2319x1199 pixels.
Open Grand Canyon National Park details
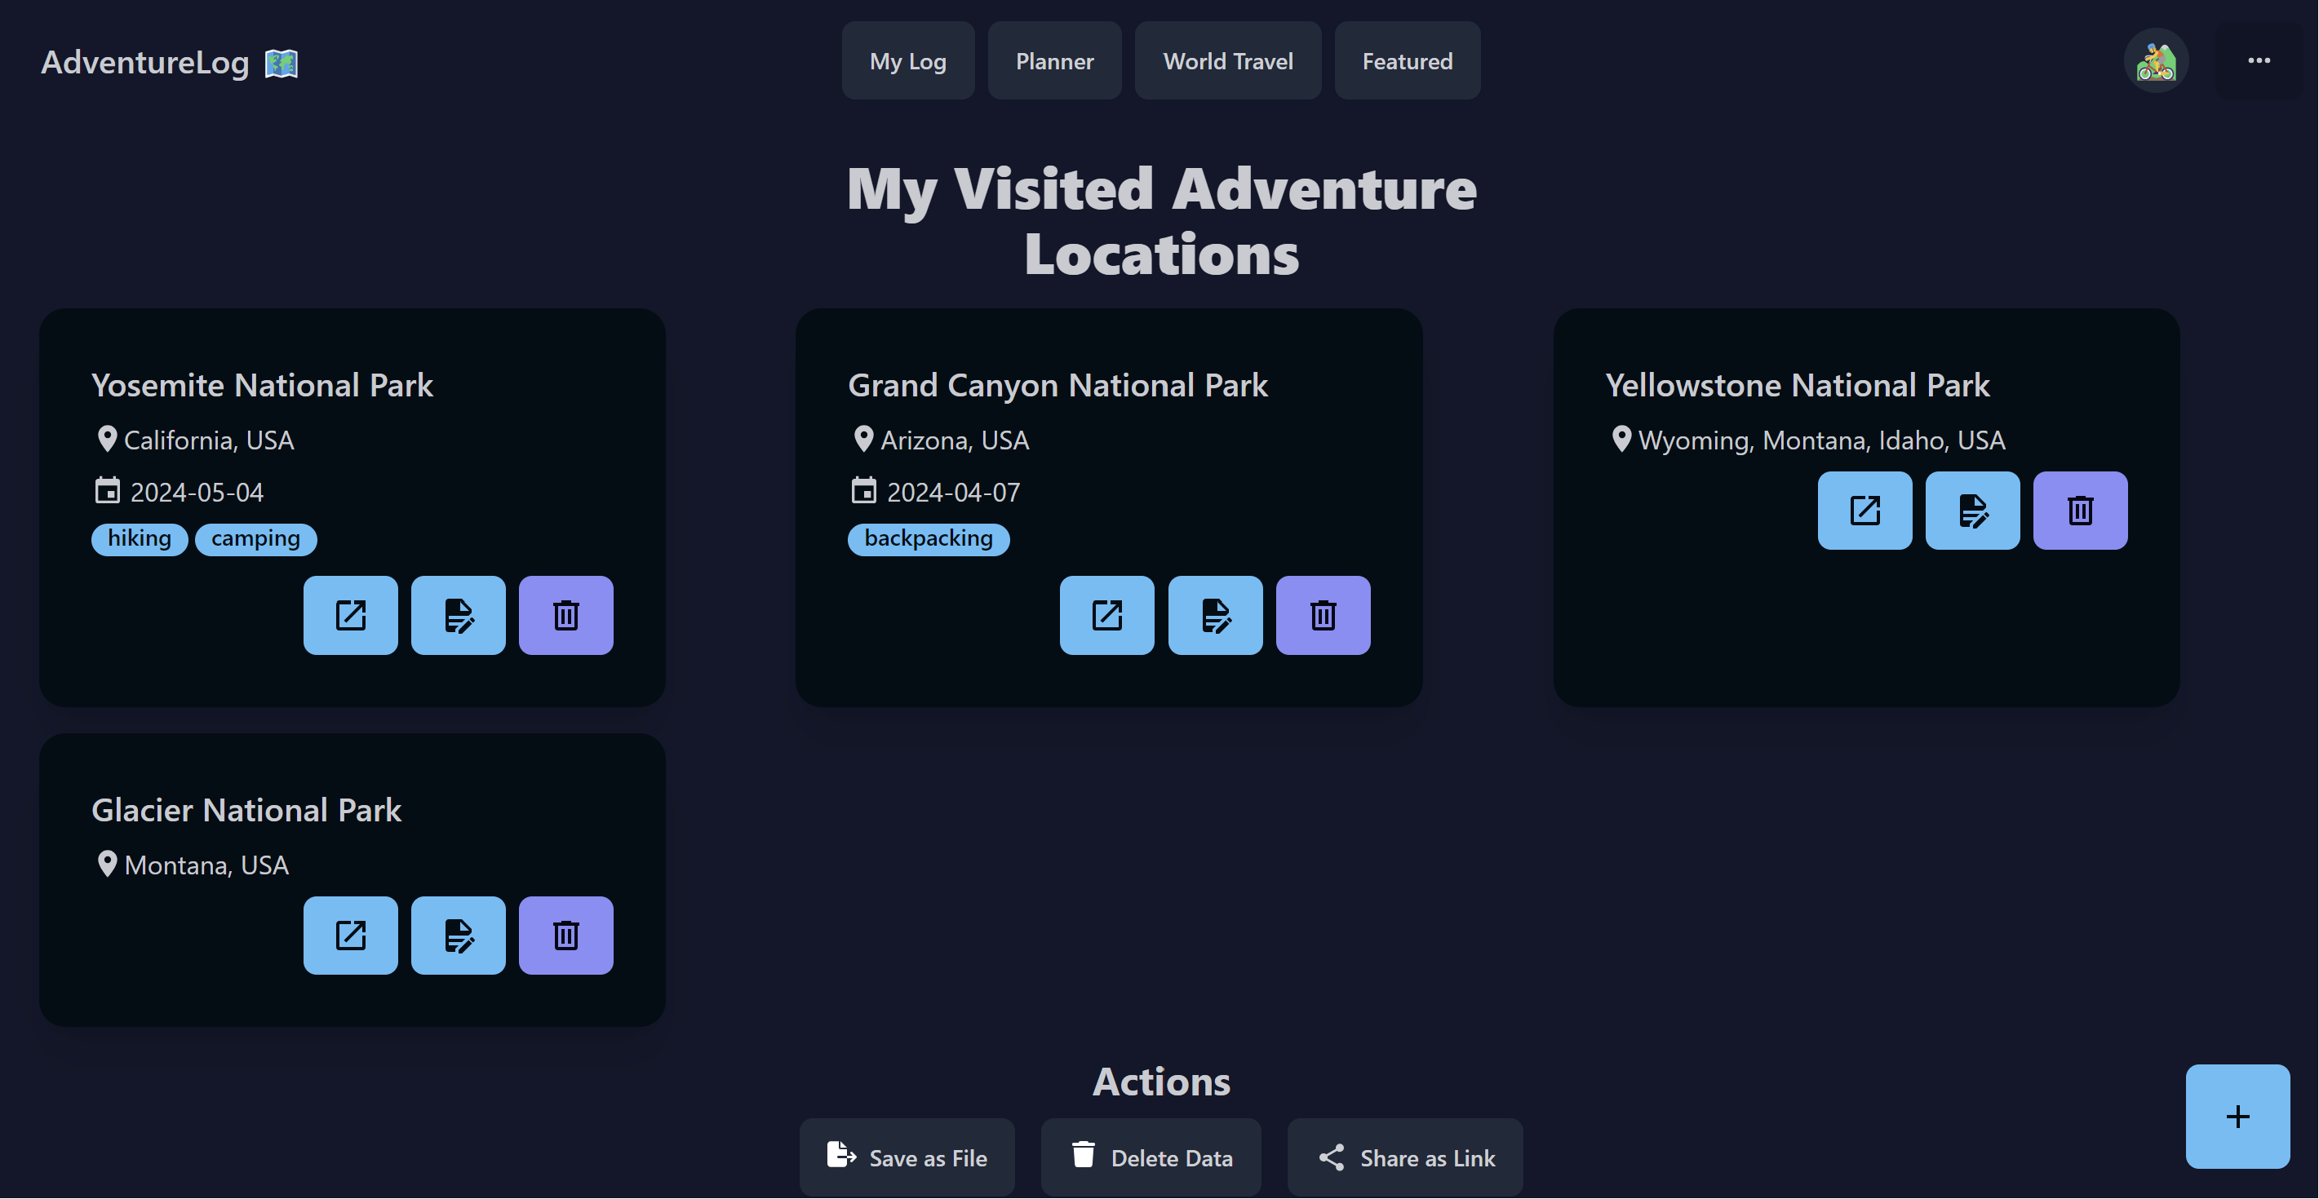[1106, 616]
